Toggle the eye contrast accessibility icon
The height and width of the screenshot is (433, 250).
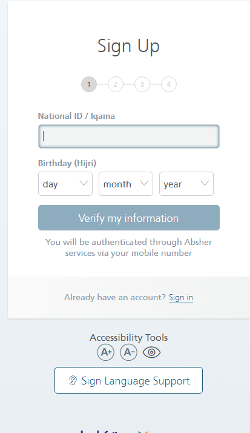tap(151, 352)
